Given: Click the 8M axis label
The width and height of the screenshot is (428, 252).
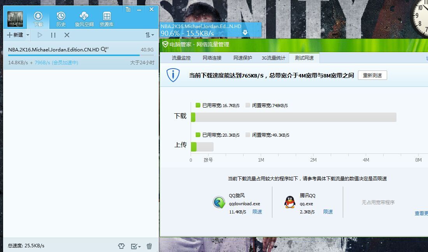Looking at the screenshot, I should pyautogui.click(x=418, y=160).
